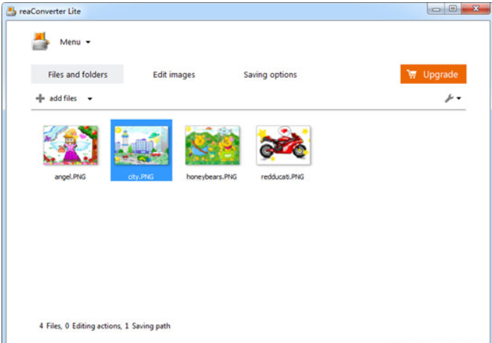Switch to the Edit images tab

click(x=174, y=75)
